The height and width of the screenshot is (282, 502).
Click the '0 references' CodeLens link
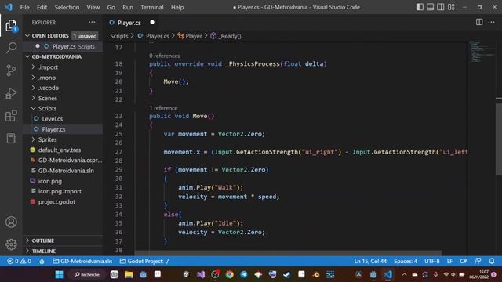pos(164,56)
